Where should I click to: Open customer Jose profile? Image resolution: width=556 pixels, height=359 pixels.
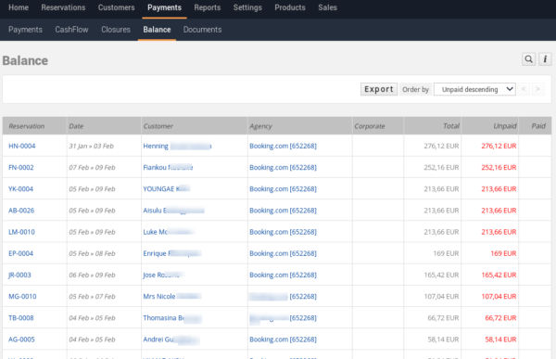point(164,275)
